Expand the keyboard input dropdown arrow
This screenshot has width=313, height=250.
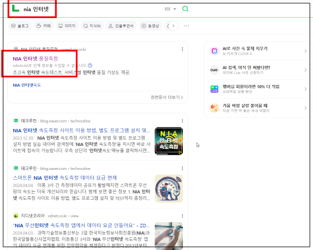(x=175, y=9)
